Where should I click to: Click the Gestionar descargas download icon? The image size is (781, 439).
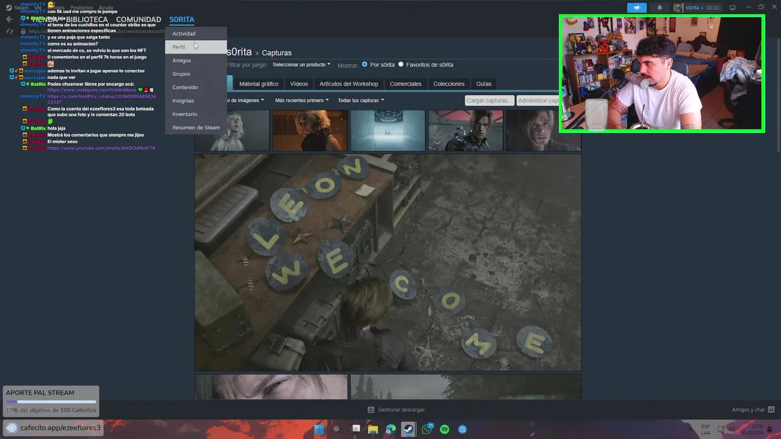click(x=371, y=410)
